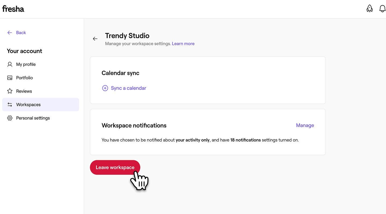Select Reviews in the account menu
The width and height of the screenshot is (386, 214).
click(x=24, y=91)
